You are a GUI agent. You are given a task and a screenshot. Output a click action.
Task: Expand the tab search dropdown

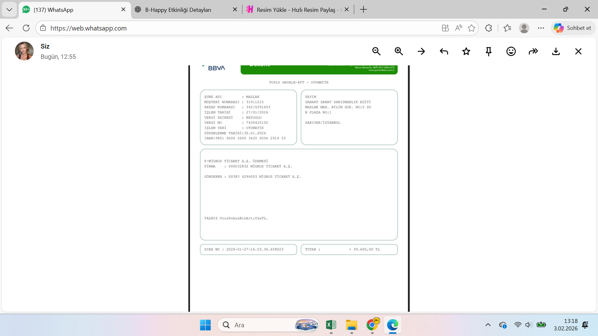tap(9, 10)
